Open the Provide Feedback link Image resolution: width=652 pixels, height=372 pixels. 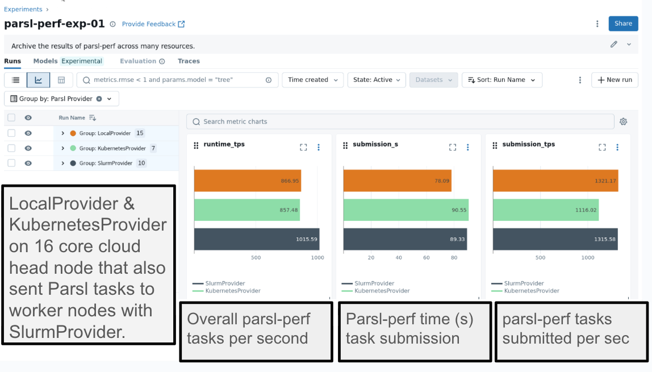point(153,24)
